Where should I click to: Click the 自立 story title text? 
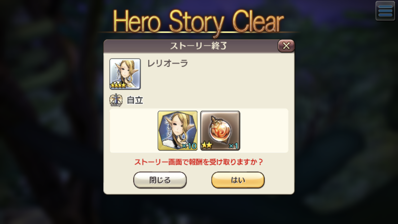coord(135,100)
